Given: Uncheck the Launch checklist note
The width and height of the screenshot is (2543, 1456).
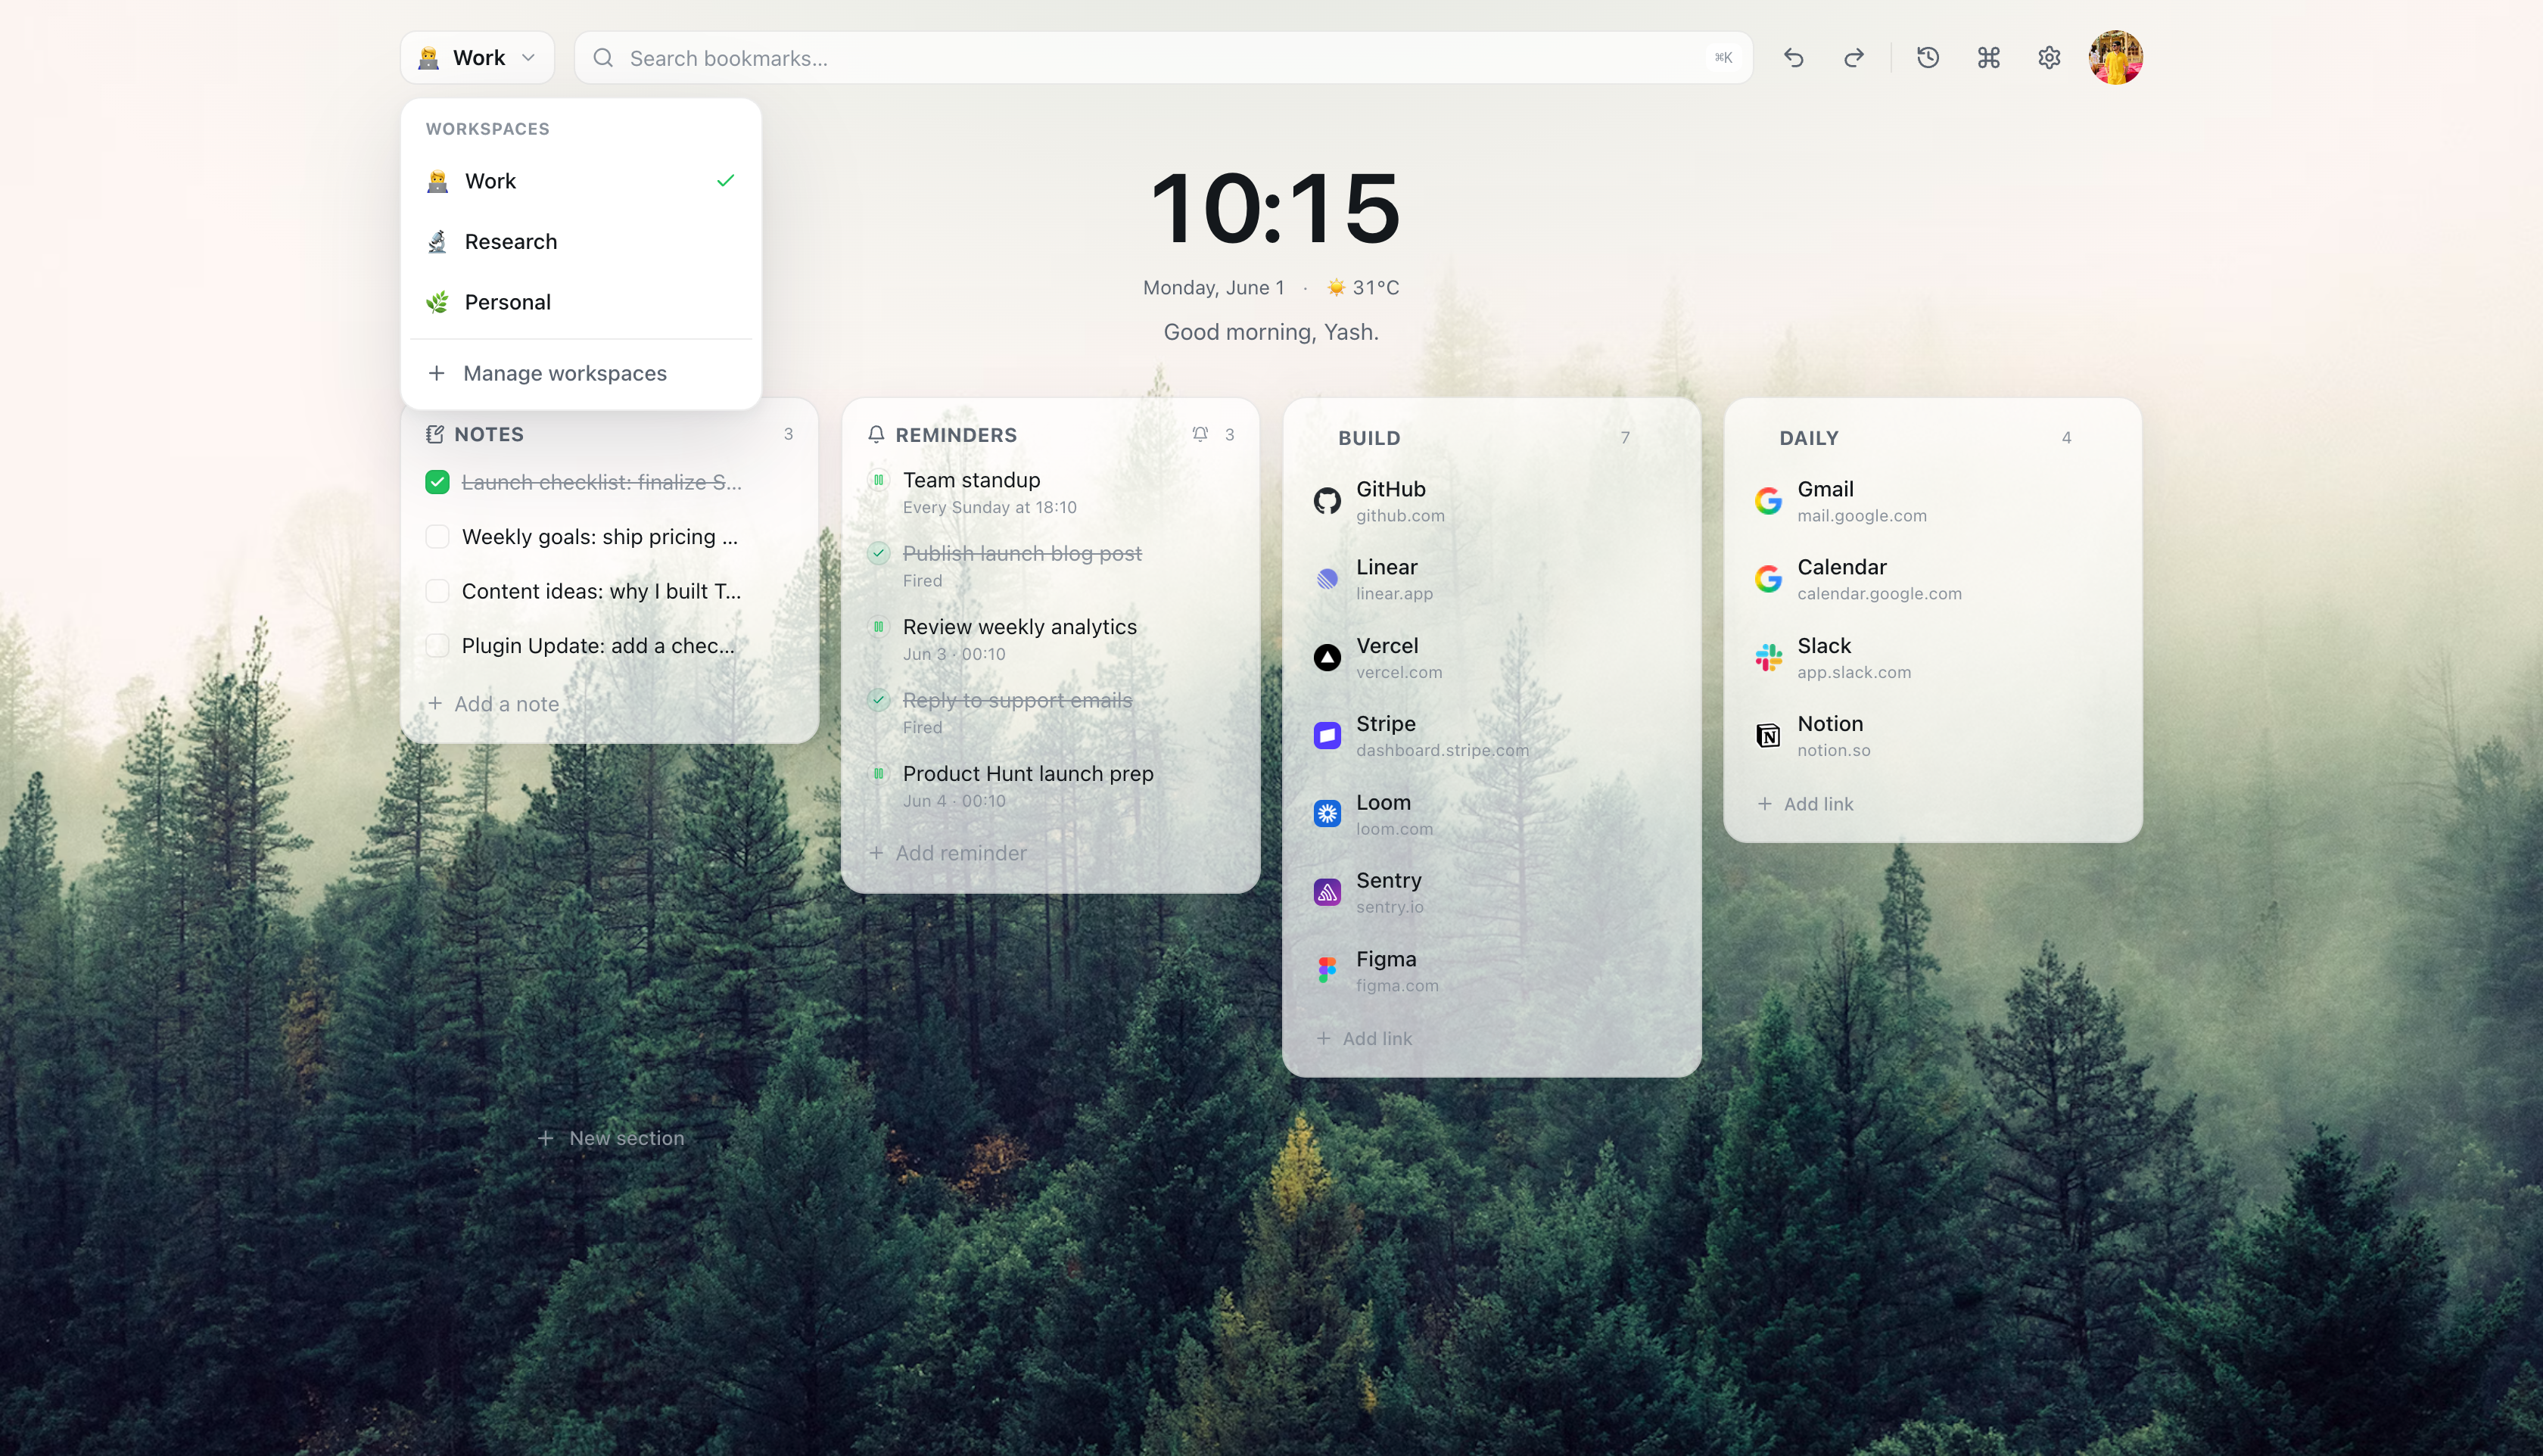Looking at the screenshot, I should pyautogui.click(x=437, y=482).
